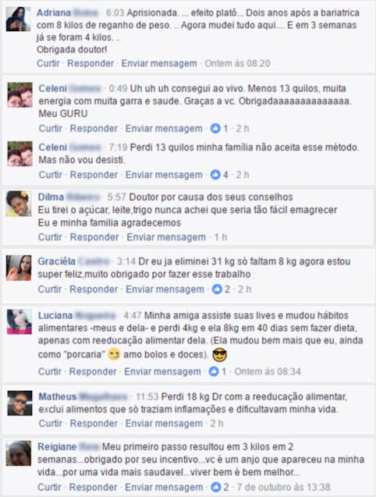The image size is (376, 497).
Task: Click the like count on Celeni's second comment
Action: pyautogui.click(x=225, y=175)
